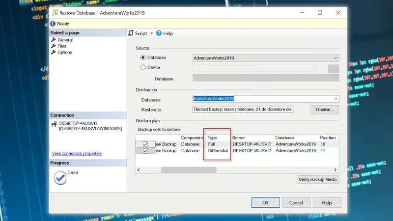Click Verify Backup Media button
The image size is (393, 221).
tap(317, 180)
